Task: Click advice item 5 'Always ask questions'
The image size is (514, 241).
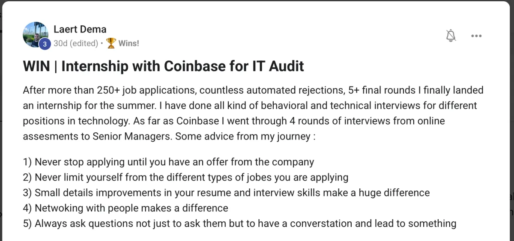Action: point(240,224)
